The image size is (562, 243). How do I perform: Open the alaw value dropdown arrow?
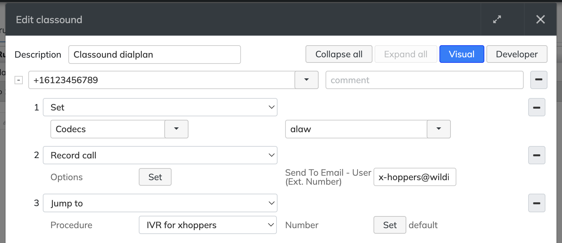[438, 129]
